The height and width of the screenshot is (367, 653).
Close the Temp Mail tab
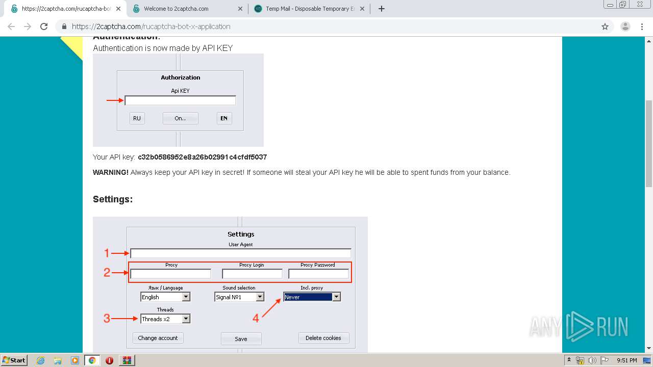tap(362, 9)
